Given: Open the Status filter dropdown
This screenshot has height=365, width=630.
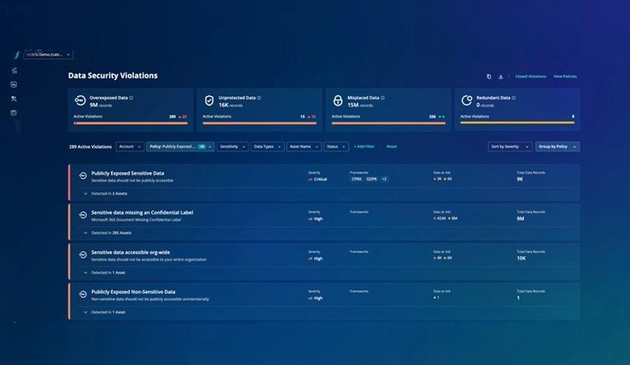Looking at the screenshot, I should click(336, 147).
